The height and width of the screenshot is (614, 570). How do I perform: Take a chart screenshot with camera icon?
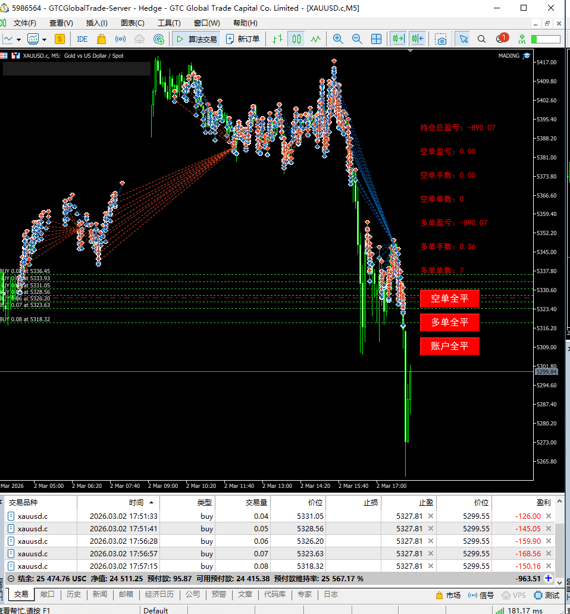point(441,39)
